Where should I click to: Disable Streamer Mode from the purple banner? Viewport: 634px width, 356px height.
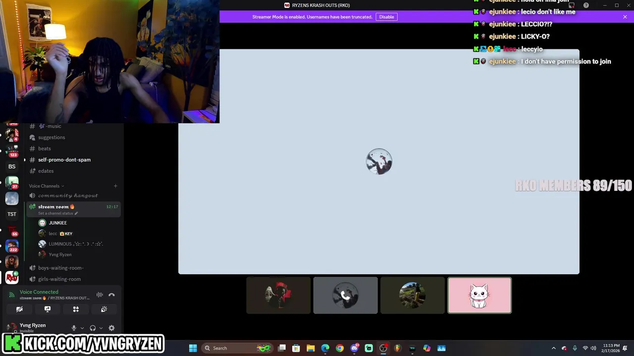coord(386,17)
